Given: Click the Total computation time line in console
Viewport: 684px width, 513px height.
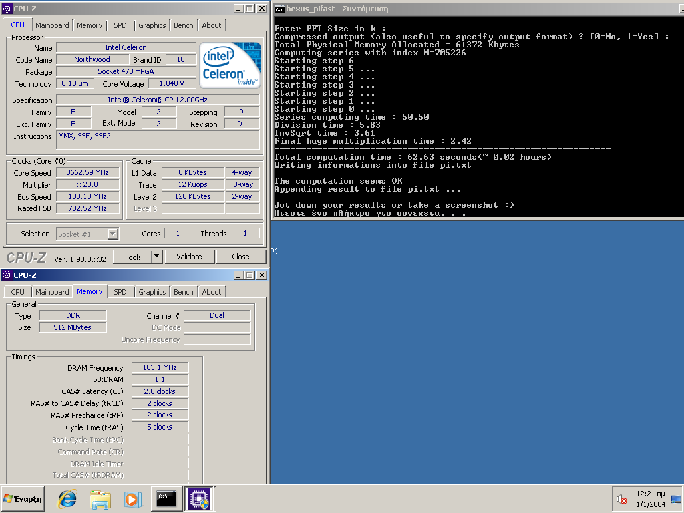Looking at the screenshot, I should pos(413,157).
